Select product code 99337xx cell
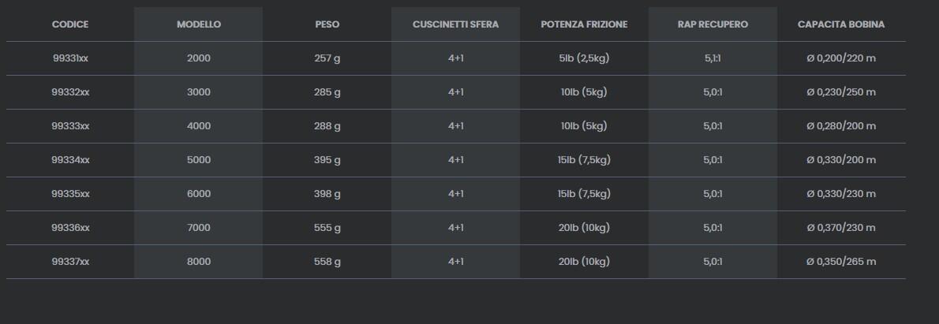This screenshot has width=939, height=324. tap(70, 262)
